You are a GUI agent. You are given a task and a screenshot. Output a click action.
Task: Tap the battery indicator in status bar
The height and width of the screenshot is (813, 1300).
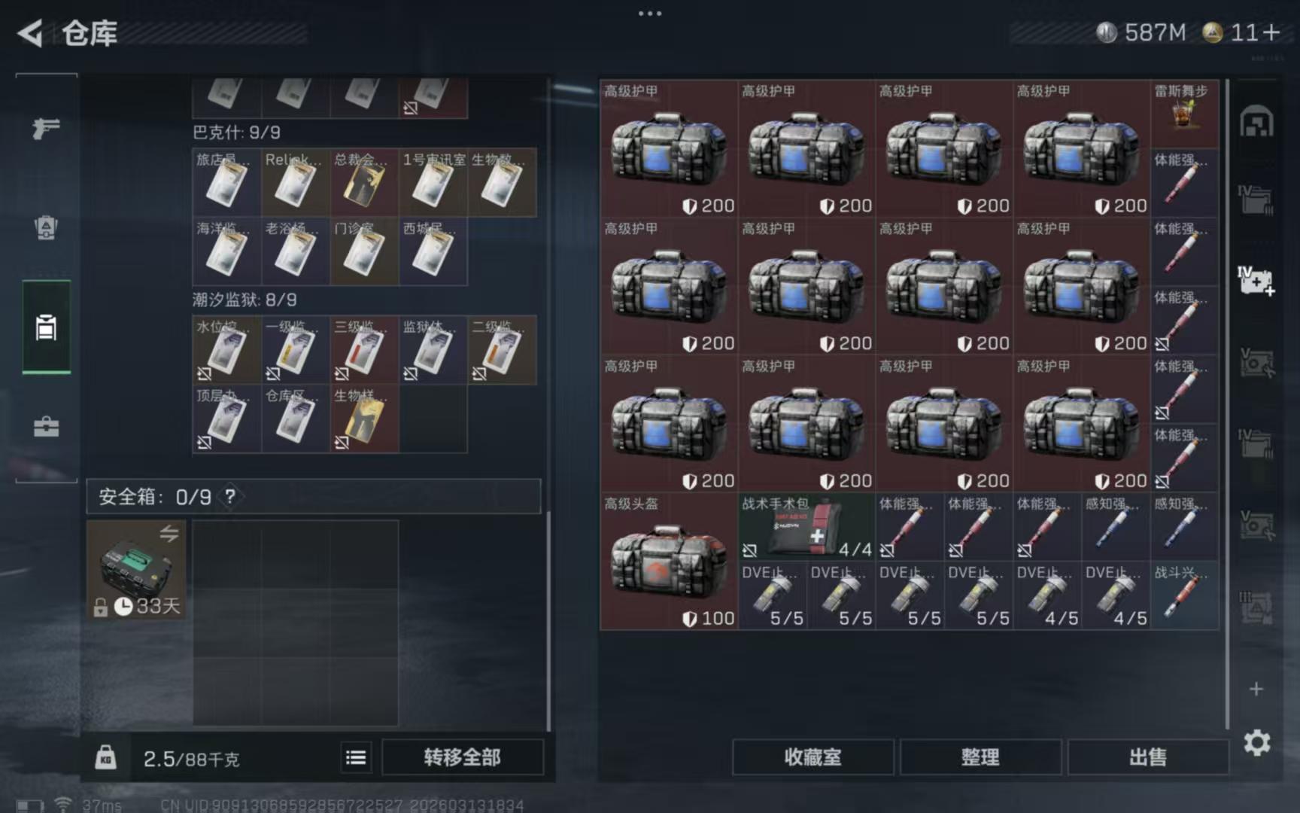pyautogui.click(x=30, y=805)
